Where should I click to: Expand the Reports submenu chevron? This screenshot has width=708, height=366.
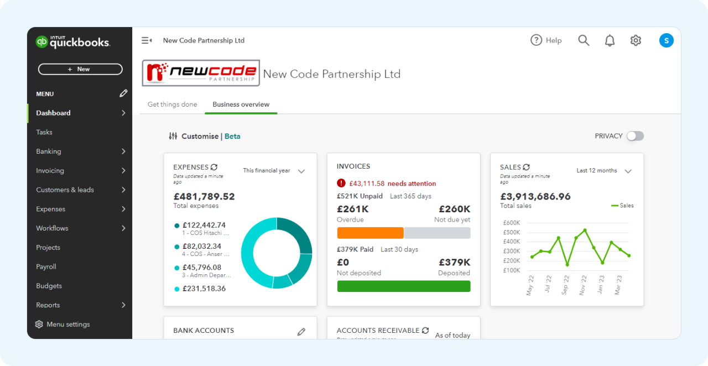[x=123, y=305]
